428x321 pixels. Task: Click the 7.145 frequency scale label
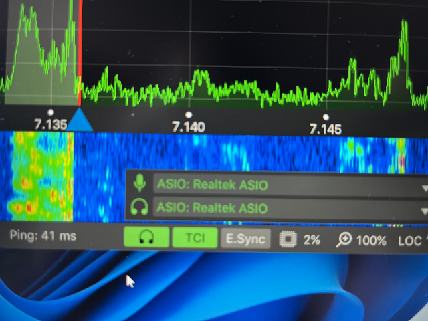(325, 128)
